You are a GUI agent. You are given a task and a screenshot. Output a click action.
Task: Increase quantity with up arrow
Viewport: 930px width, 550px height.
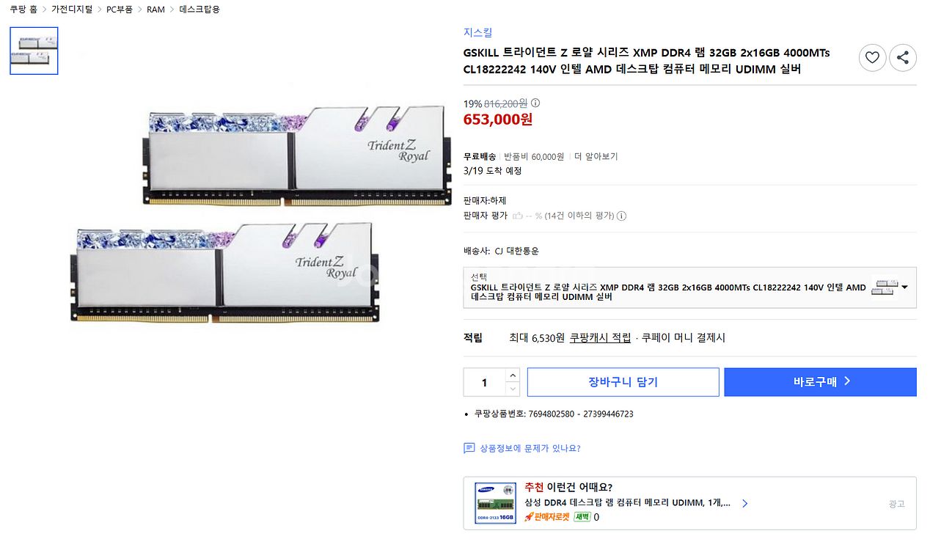pos(513,375)
